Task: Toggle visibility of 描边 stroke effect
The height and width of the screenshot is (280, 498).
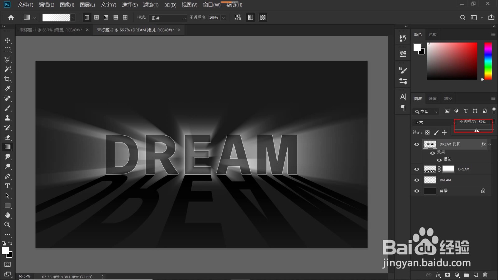Action: pos(439,160)
